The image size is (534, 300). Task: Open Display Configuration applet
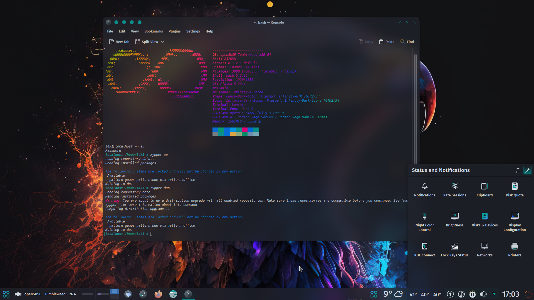click(515, 222)
